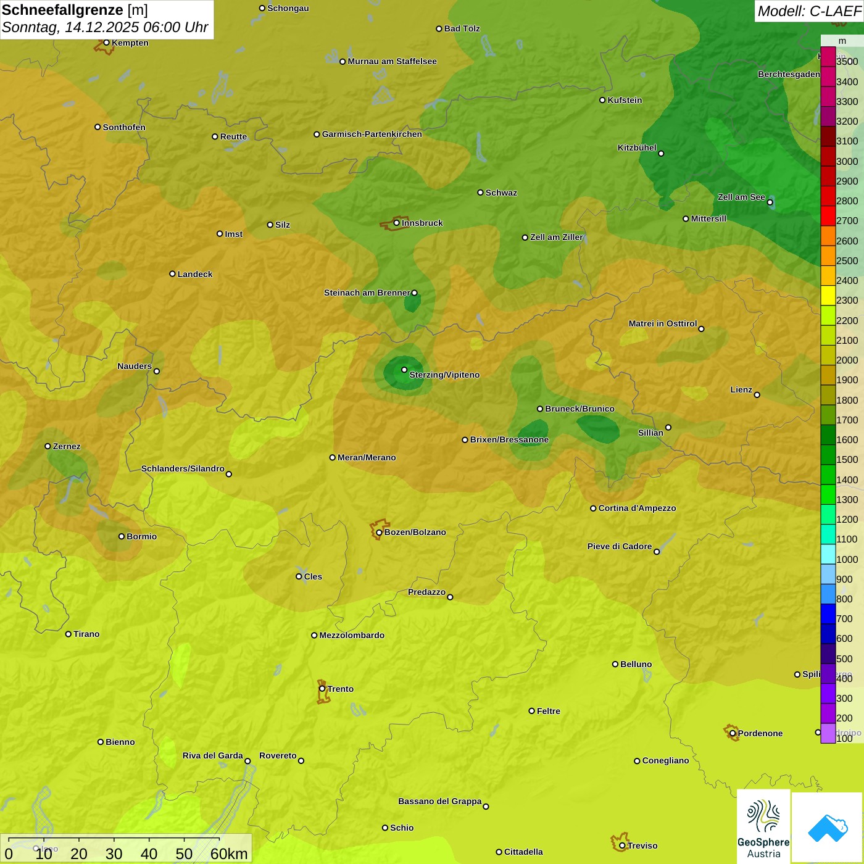Click the Bassano del Grappa label
The image size is (864, 864).
tap(440, 801)
